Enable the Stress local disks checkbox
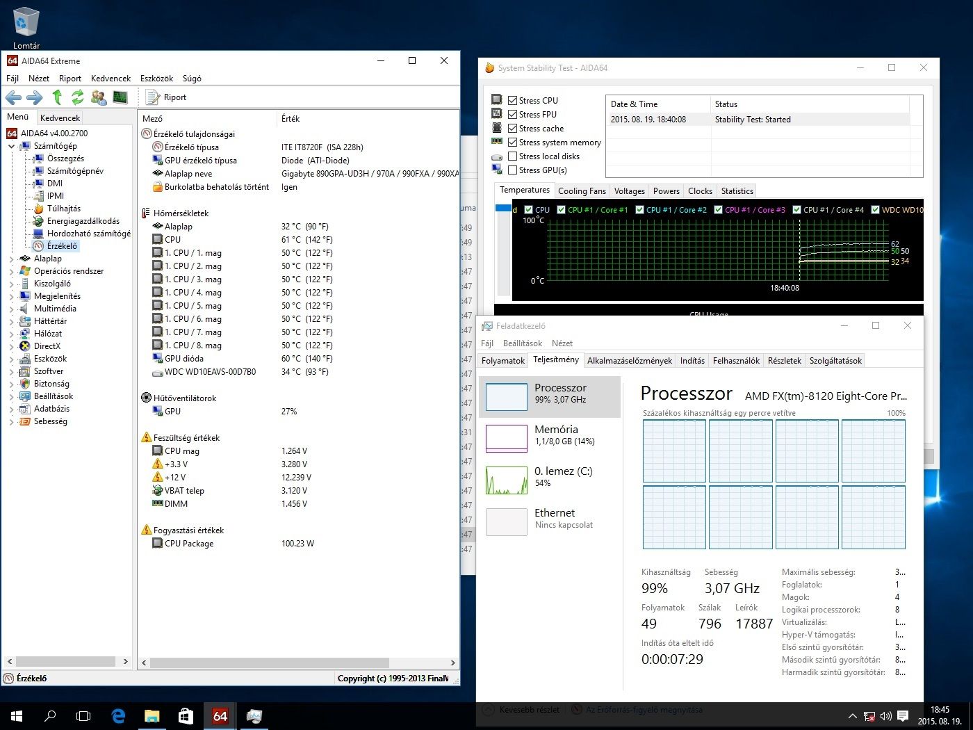973x730 pixels. click(x=512, y=156)
